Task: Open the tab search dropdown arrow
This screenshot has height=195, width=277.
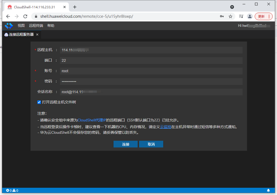Action: 232,7
